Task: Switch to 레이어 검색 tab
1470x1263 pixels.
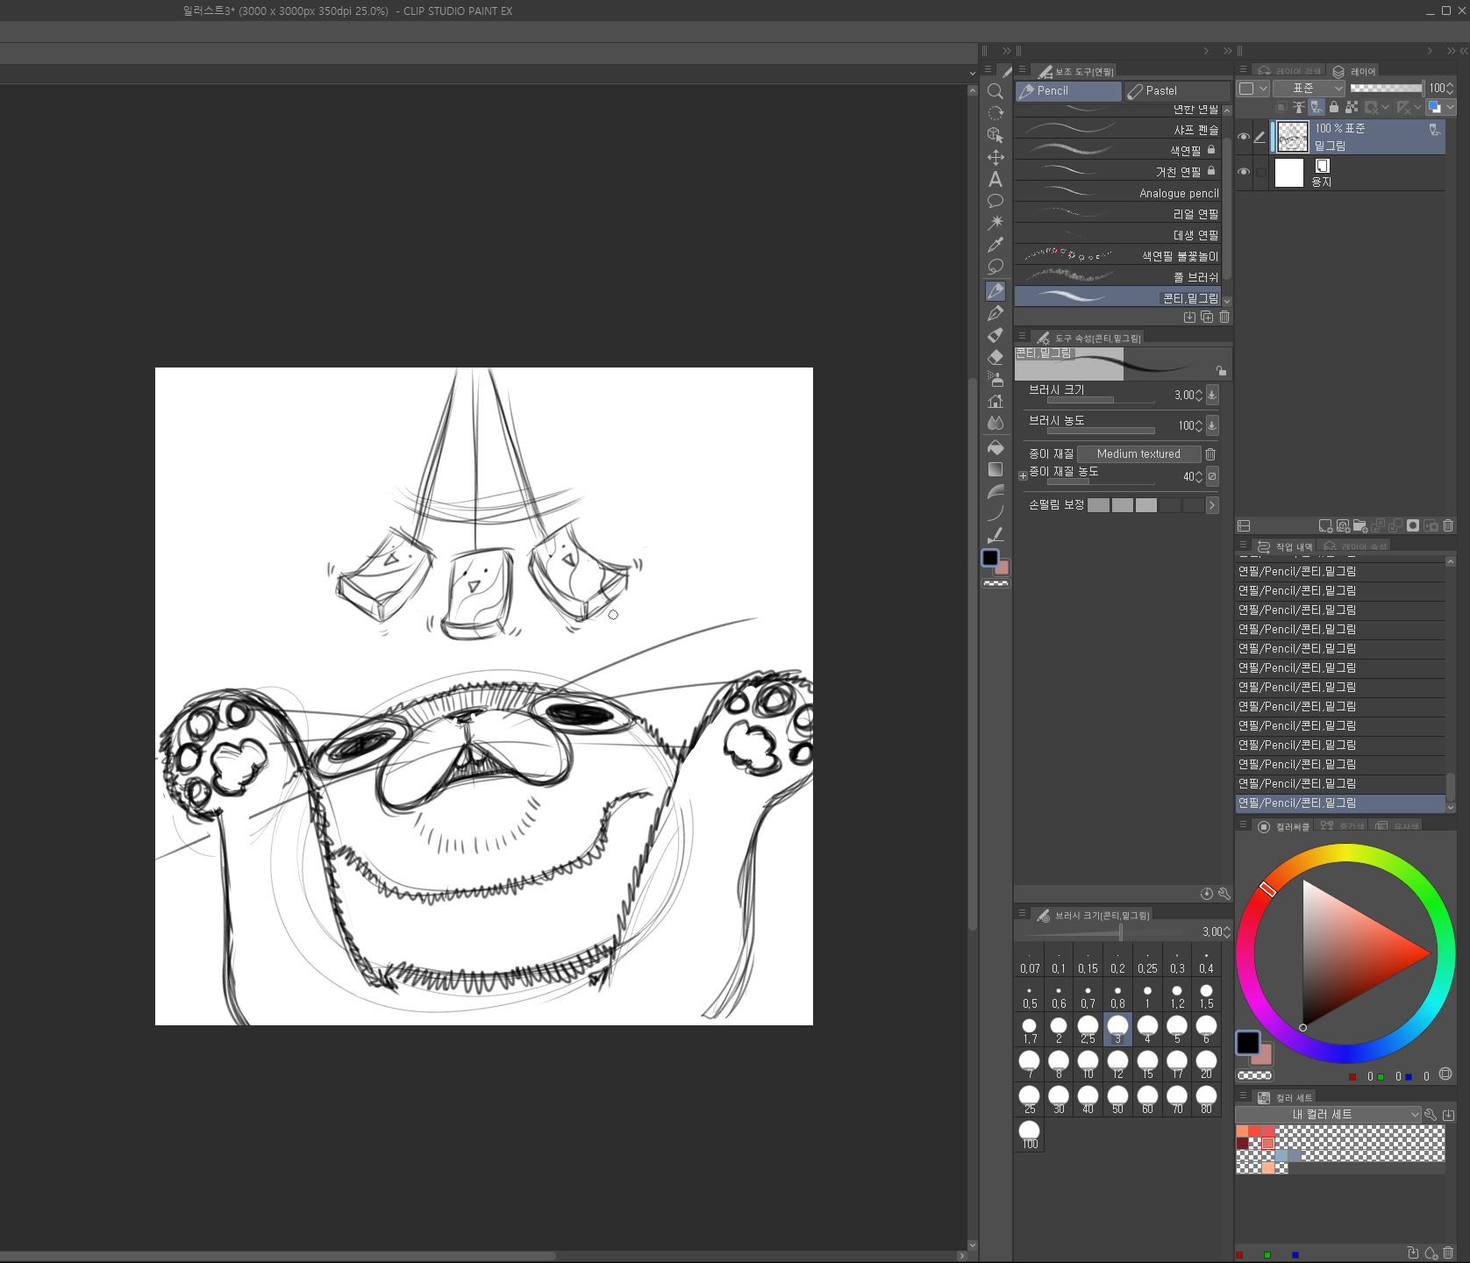Action: (x=1288, y=71)
